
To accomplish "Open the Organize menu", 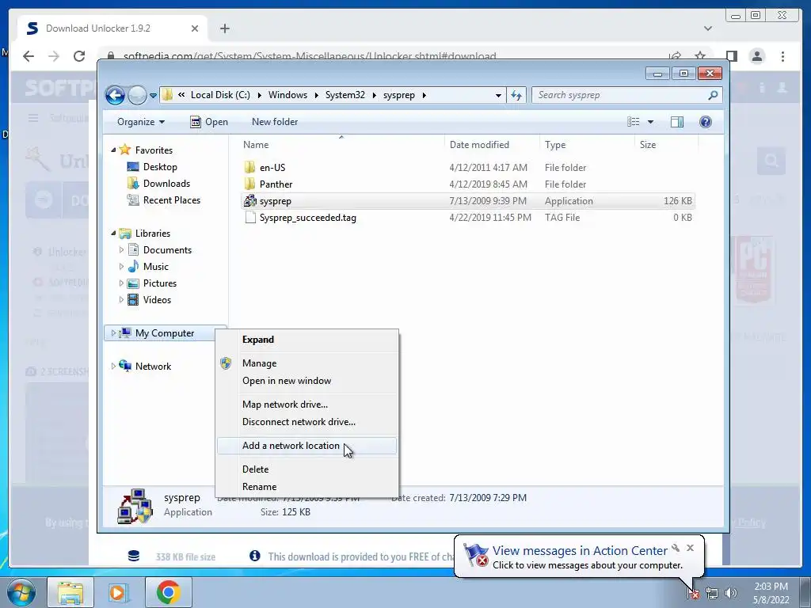I will [x=141, y=122].
